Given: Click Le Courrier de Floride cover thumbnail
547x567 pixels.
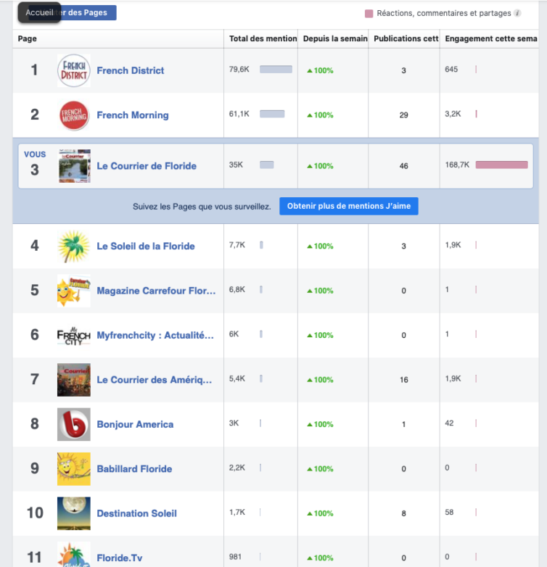Looking at the screenshot, I should pos(74,166).
